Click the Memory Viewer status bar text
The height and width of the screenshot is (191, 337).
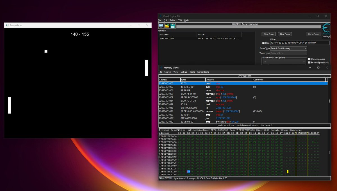pos(193,178)
